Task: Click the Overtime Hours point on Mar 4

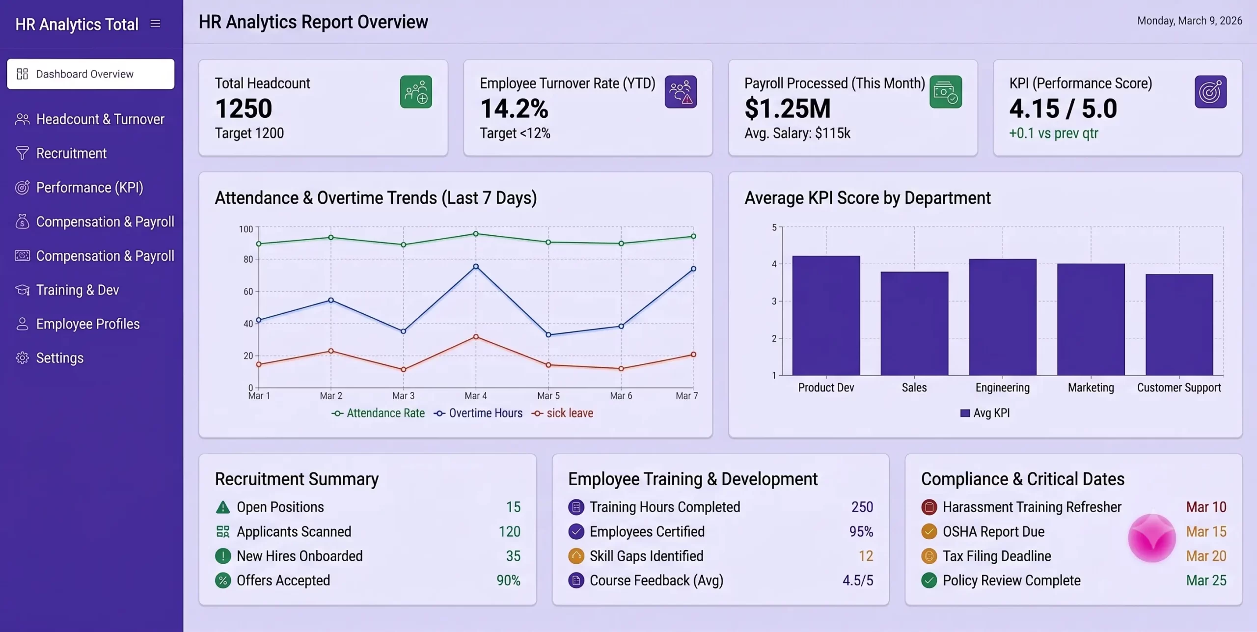Action: point(476,267)
